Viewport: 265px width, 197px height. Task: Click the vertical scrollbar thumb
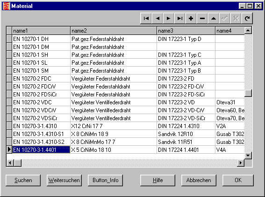pos(248,93)
